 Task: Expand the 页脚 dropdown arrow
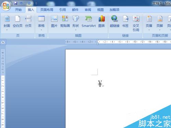coord(160,30)
